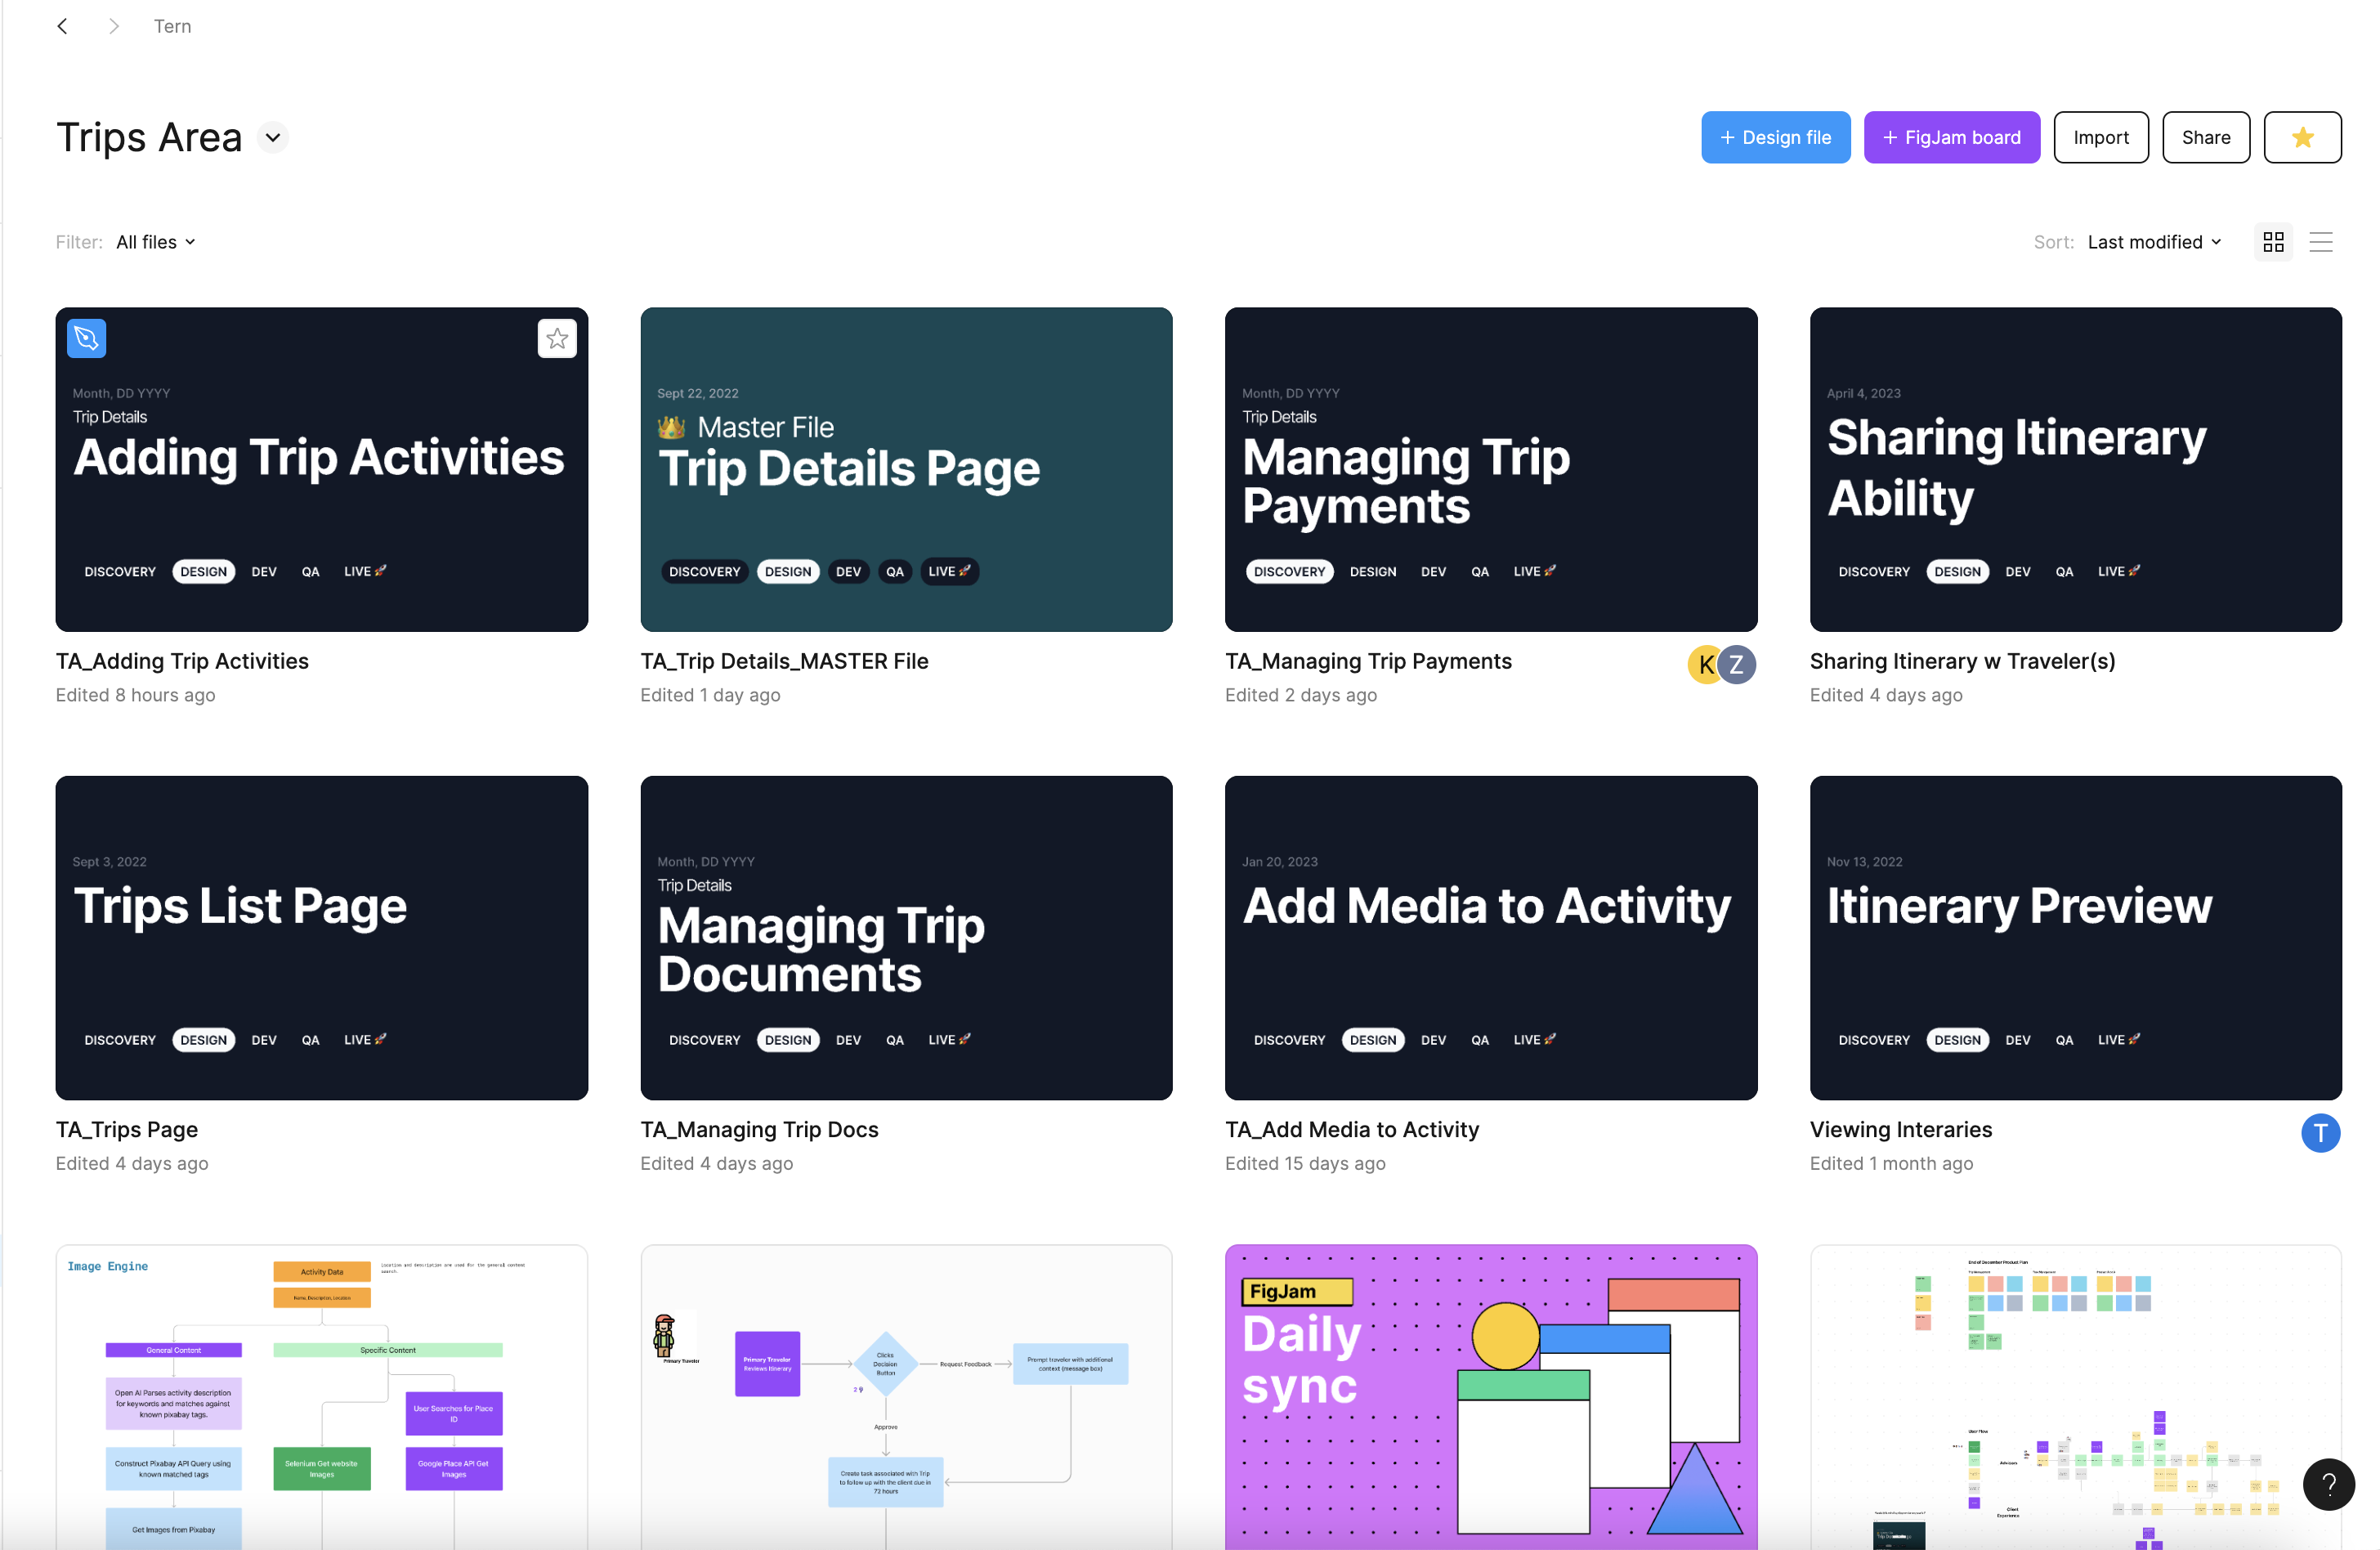Open the Image Engine flowchart thumbnail
The height and width of the screenshot is (1550, 2380).
[321, 1397]
